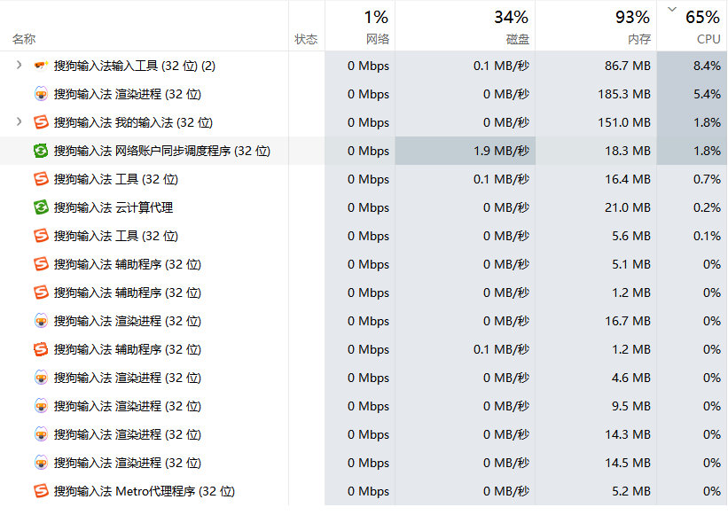
Task: Click the 搜狗输入法输入工具 process icon
Action: pos(41,66)
